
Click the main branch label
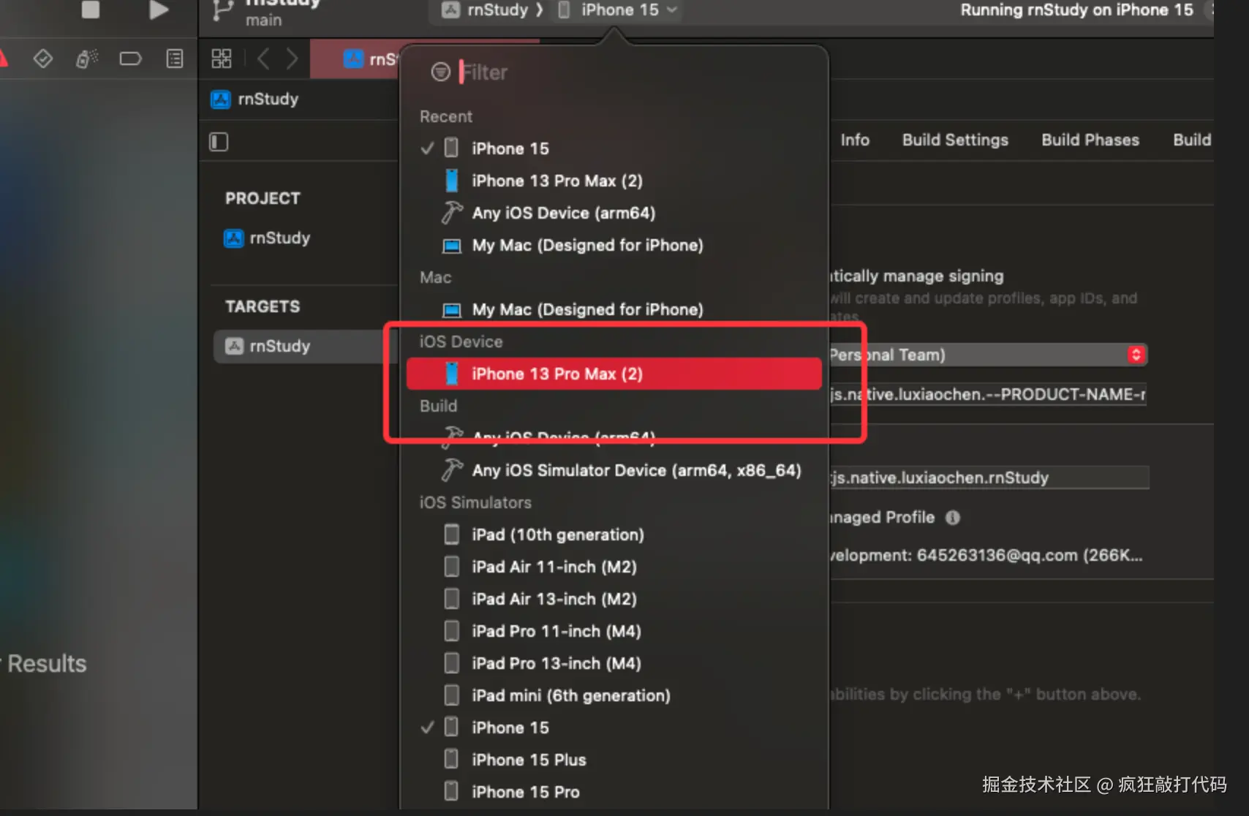coord(263,20)
